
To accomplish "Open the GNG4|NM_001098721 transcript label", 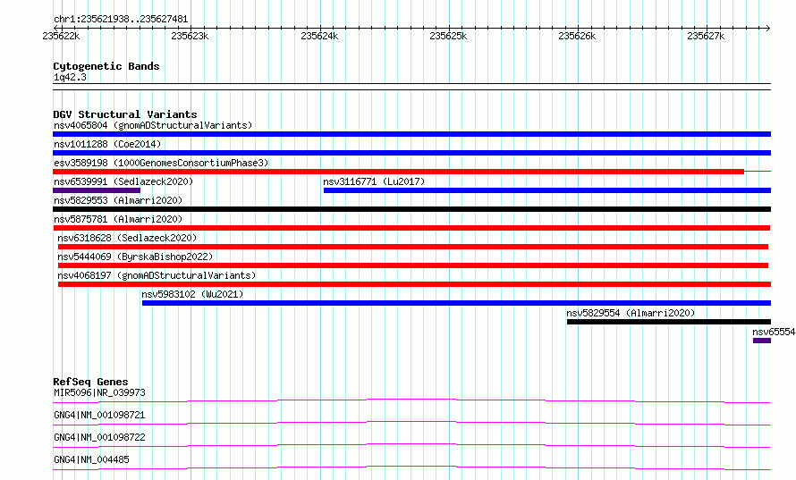I will 99,415.
